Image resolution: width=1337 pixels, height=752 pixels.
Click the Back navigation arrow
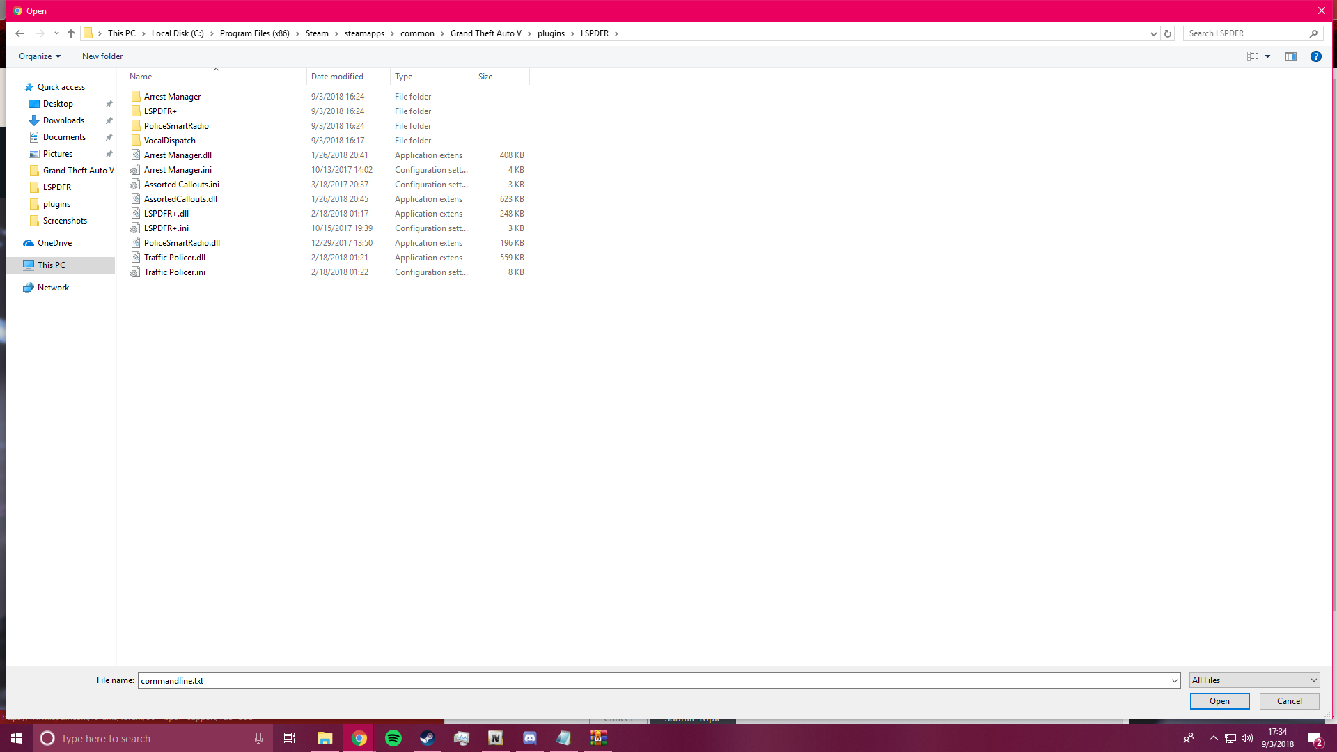coord(19,33)
